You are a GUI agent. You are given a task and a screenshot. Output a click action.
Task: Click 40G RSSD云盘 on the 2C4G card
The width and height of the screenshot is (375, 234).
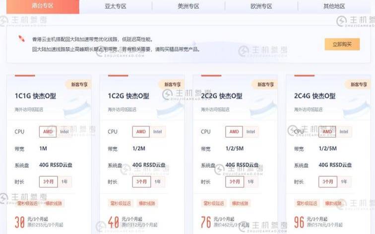click(x=335, y=165)
